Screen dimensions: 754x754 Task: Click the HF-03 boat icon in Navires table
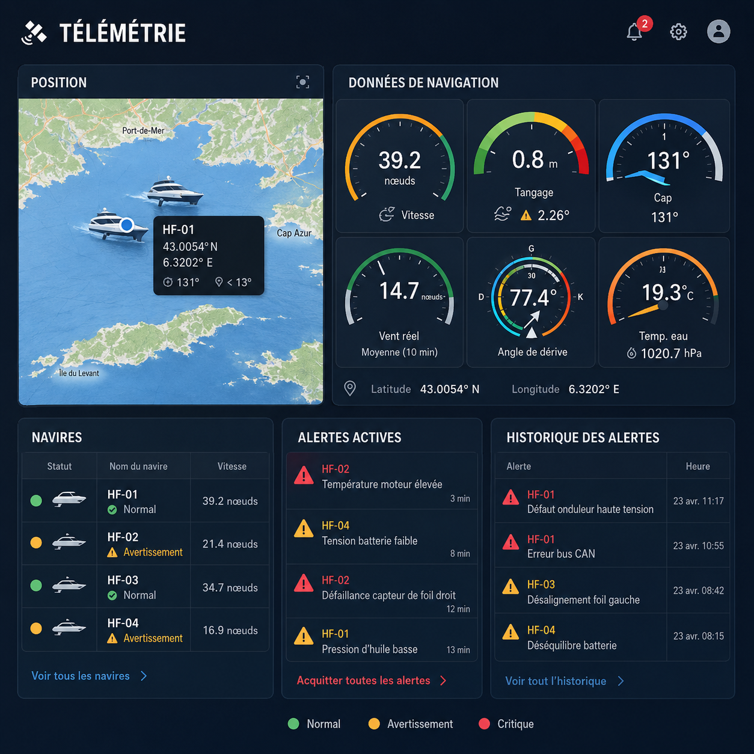pos(69,585)
